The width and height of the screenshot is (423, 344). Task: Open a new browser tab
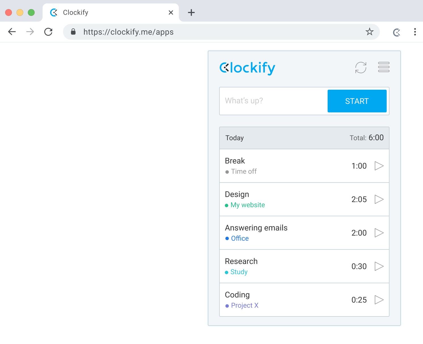[191, 12]
